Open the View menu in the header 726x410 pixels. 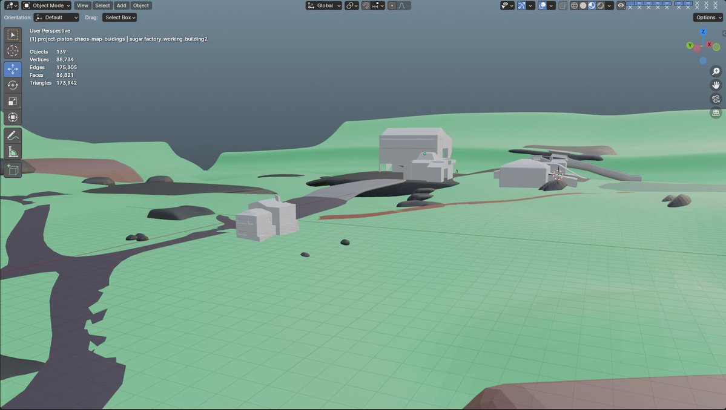[82, 5]
